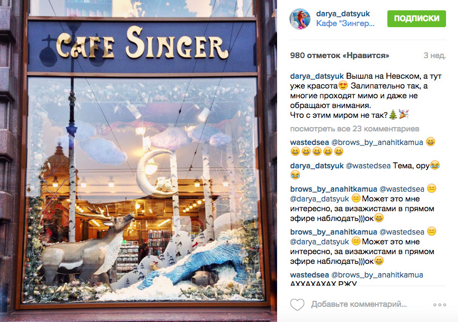Open the 980 отметок «Нравится» likes list
Image resolution: width=458 pixels, height=322 pixels.
tap(340, 55)
